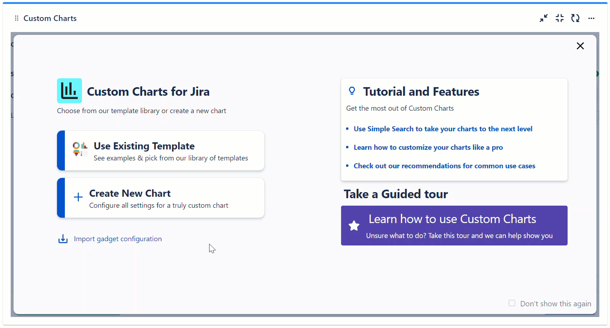Click the teal Custom Charts bar chart logo
610x328 pixels.
click(69, 90)
